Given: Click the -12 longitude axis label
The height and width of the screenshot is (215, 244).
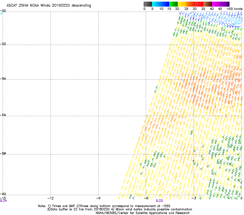Looking at the screenshot, I should coord(50,198).
